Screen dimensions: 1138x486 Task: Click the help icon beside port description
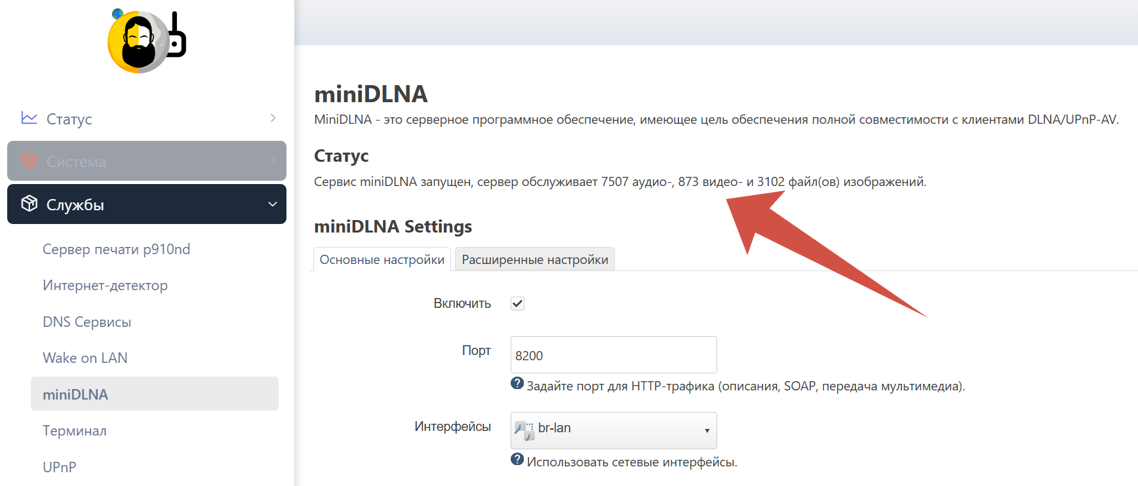click(517, 384)
